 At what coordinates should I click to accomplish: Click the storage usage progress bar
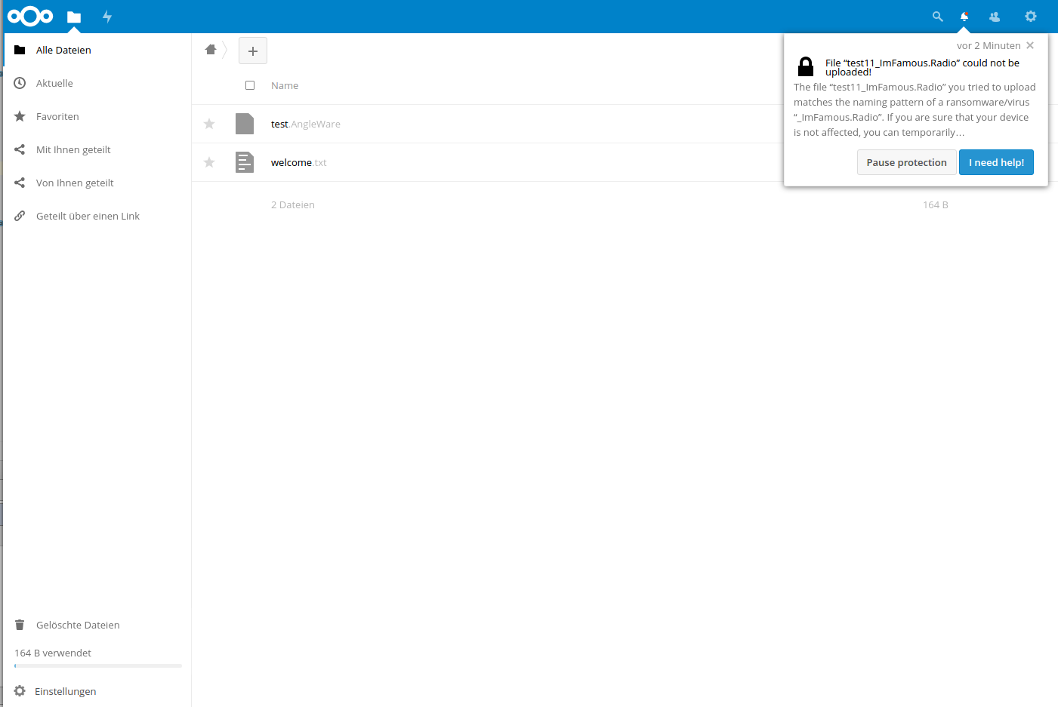point(98,666)
